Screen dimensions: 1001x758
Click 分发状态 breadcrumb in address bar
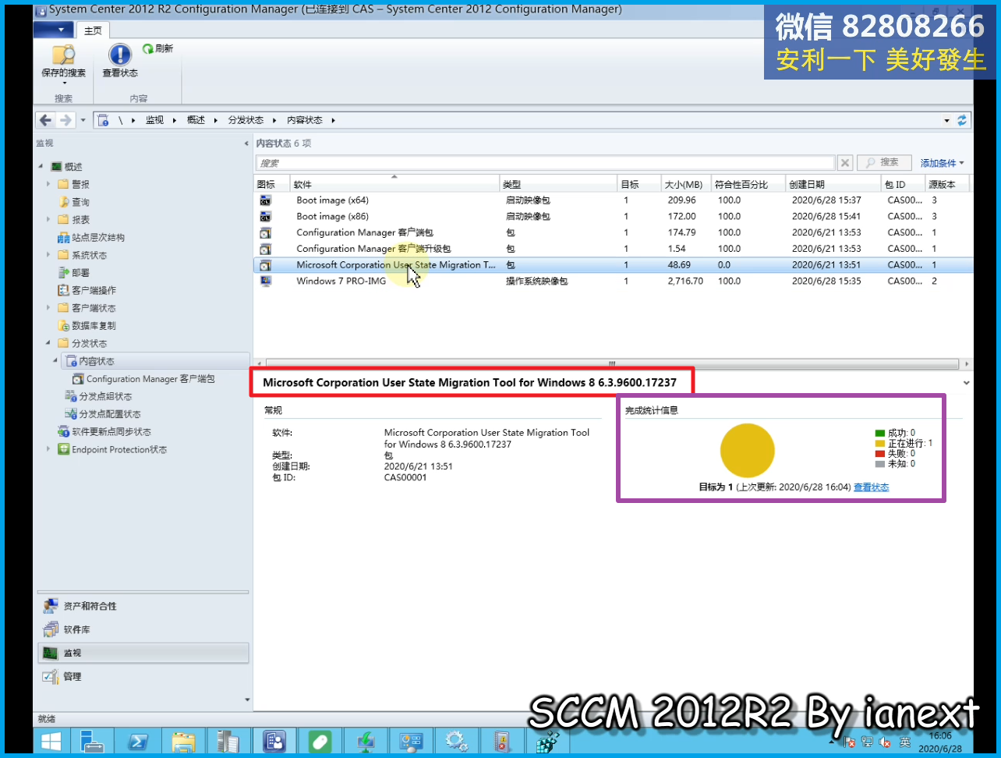coord(246,120)
